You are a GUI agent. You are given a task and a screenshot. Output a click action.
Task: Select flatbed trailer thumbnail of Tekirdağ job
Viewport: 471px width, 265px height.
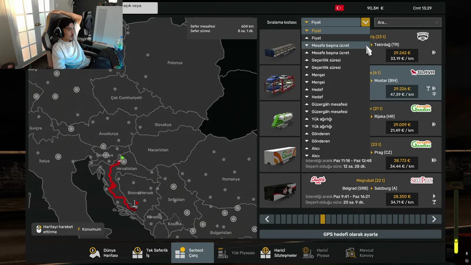coord(280,47)
